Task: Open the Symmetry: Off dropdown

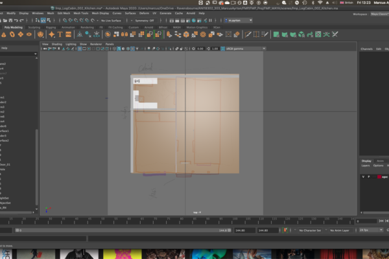Action: pyautogui.click(x=145, y=21)
